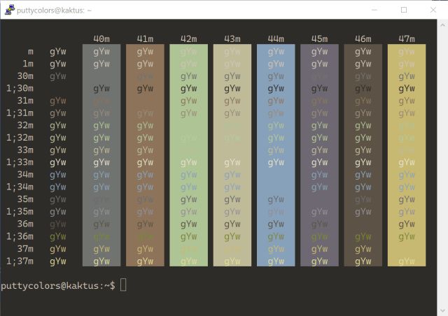Maximize the PuTTY terminal window
This screenshot has width=448, height=316.
[404, 10]
